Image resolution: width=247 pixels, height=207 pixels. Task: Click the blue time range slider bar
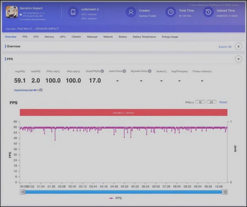pos(123,192)
